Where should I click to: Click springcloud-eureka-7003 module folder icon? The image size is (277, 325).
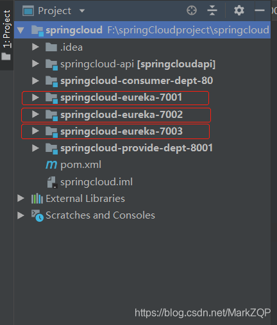coord(51,132)
